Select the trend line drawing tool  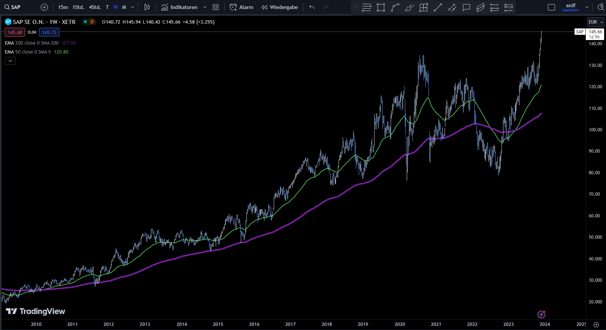[x=438, y=7]
